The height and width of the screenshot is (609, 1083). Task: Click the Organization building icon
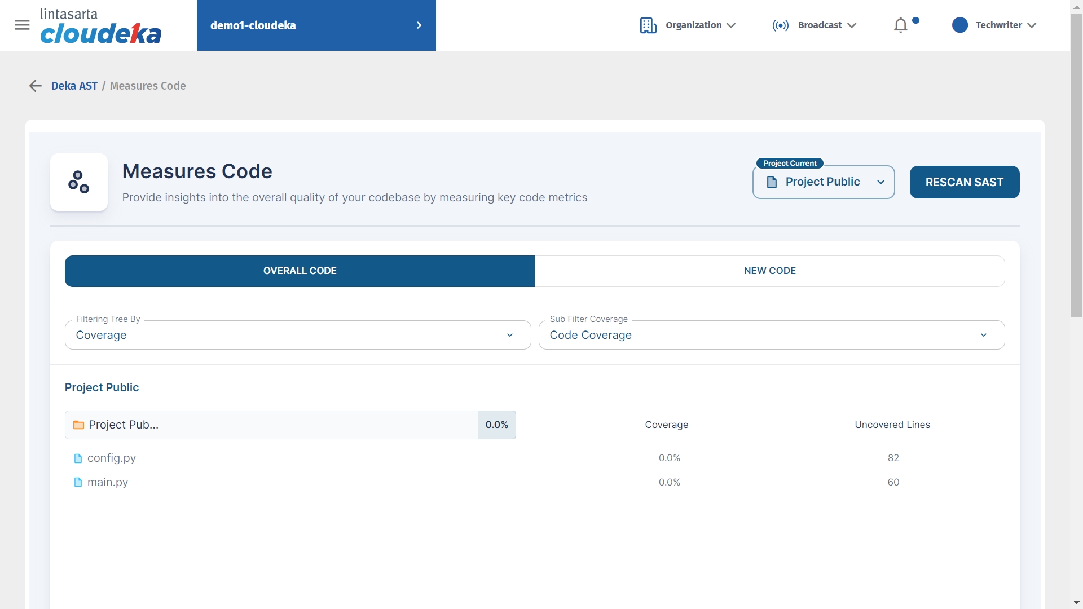tap(648, 25)
